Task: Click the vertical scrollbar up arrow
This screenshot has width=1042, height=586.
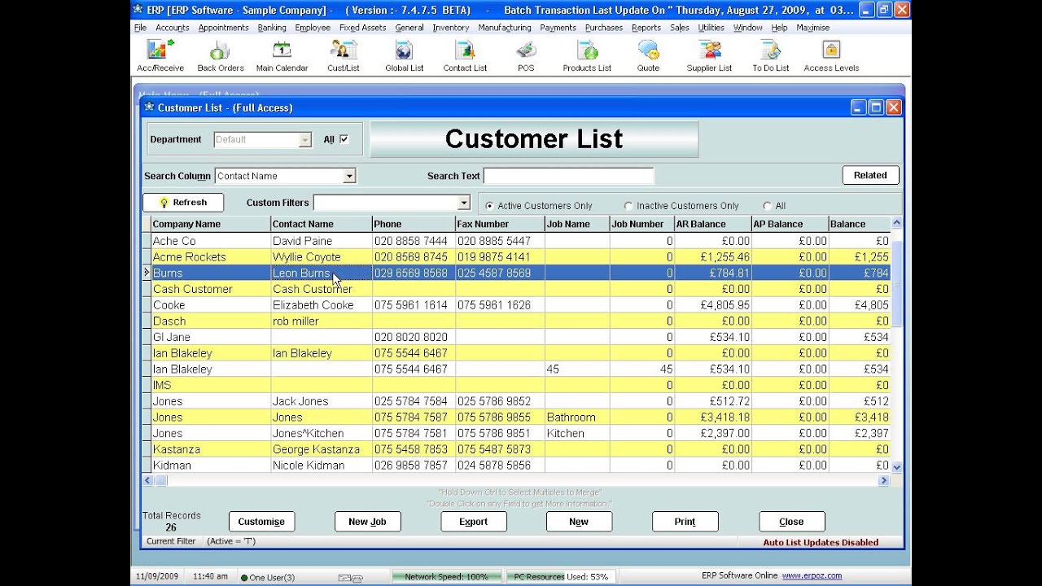Action: pyautogui.click(x=896, y=223)
